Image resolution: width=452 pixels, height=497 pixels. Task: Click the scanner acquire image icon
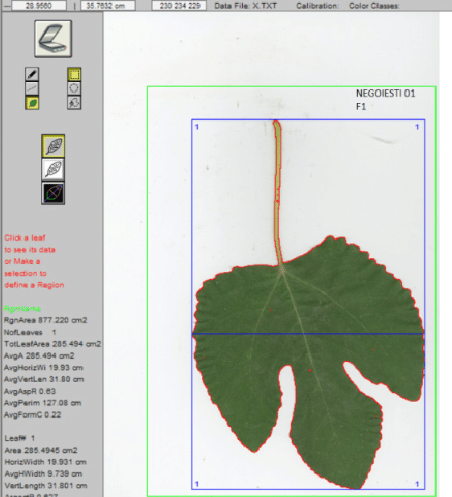[53, 39]
